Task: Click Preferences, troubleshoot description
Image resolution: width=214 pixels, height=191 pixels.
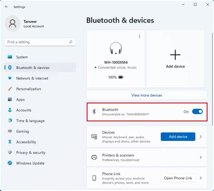Action: (x=121, y=160)
